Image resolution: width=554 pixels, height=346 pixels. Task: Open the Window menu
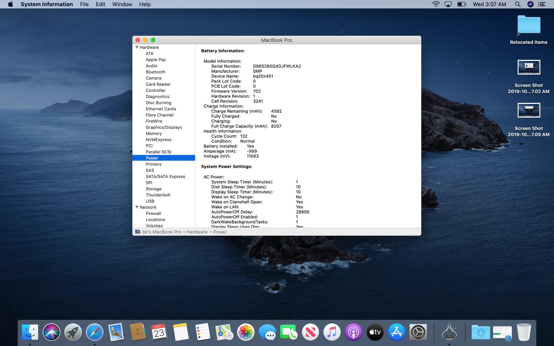coord(122,4)
